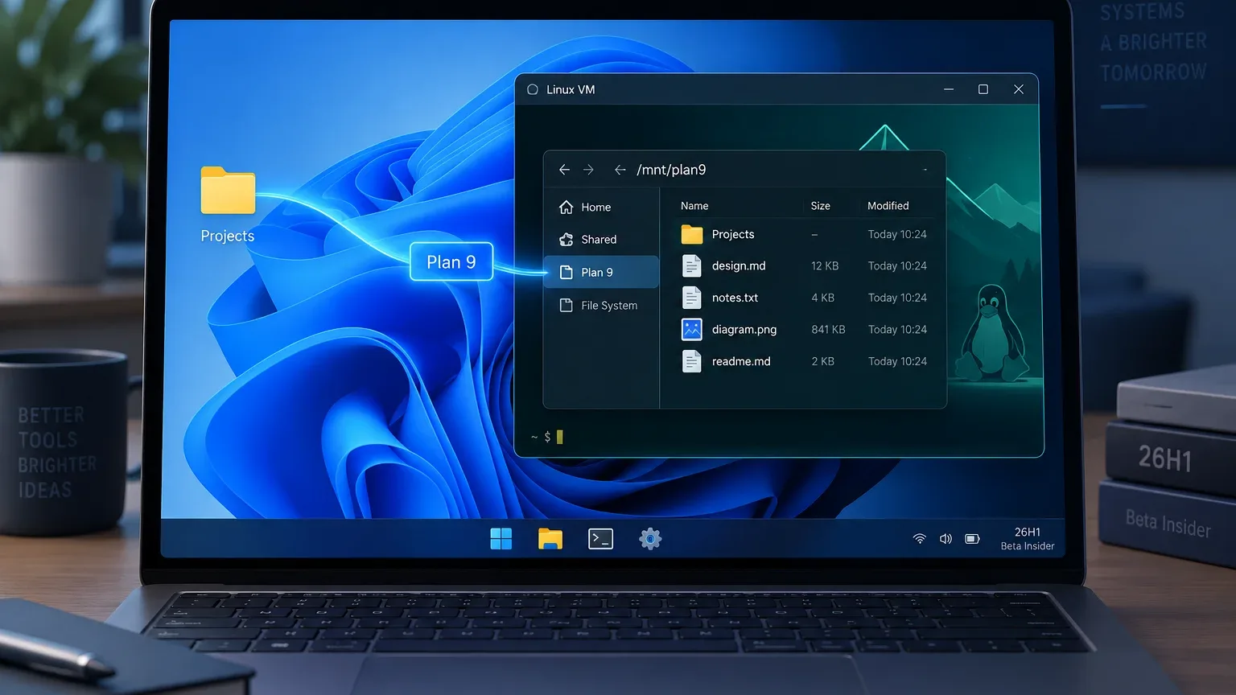
Task: Select the Projects folder in the file list
Action: coord(805,234)
